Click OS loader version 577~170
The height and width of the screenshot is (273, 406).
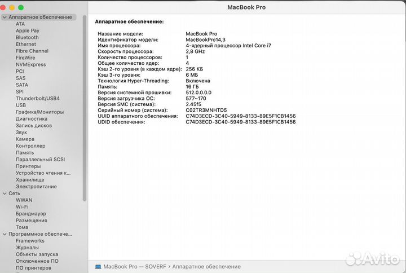pos(196,98)
